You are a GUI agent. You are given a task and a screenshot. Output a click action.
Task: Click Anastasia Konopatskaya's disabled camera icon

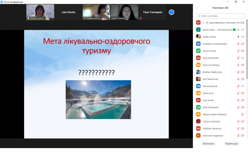[243, 44]
